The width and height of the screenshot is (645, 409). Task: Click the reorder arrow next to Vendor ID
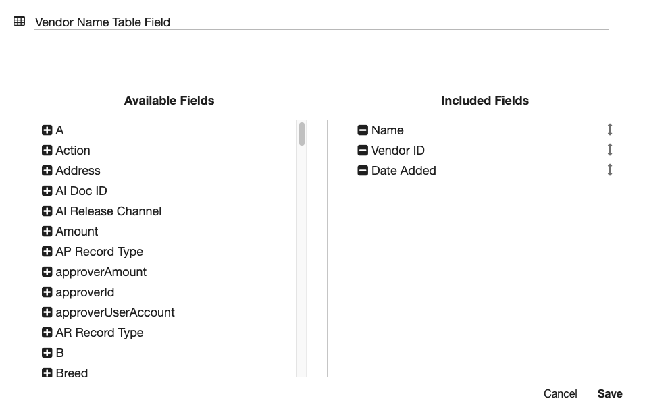[x=609, y=149]
